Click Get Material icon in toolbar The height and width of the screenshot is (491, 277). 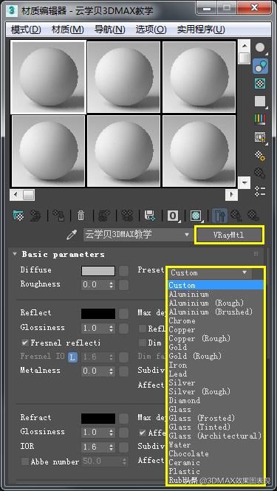pos(18,216)
